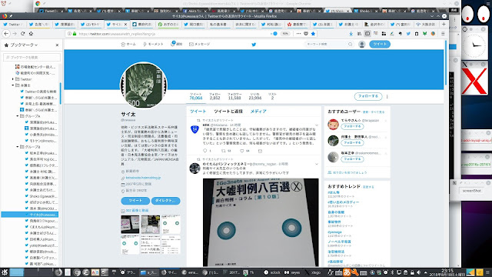Retweet the first tweet
The width and height of the screenshot is (492, 277).
(x=224, y=151)
